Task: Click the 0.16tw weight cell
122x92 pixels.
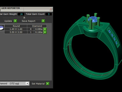Action: [x=39, y=32]
